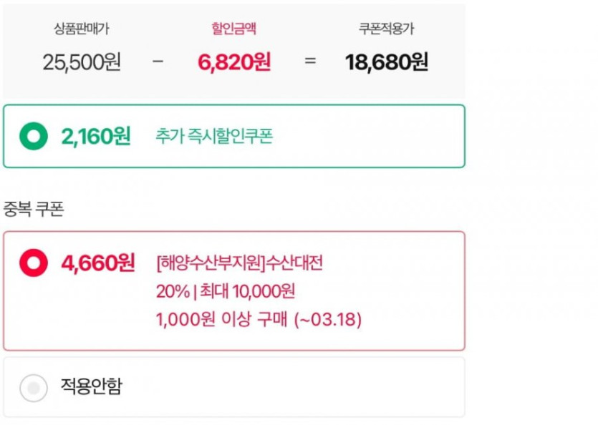Viewport: 598px width, 425px height.
Task: Click the 4,660원 coupon amount
Action: point(98,263)
